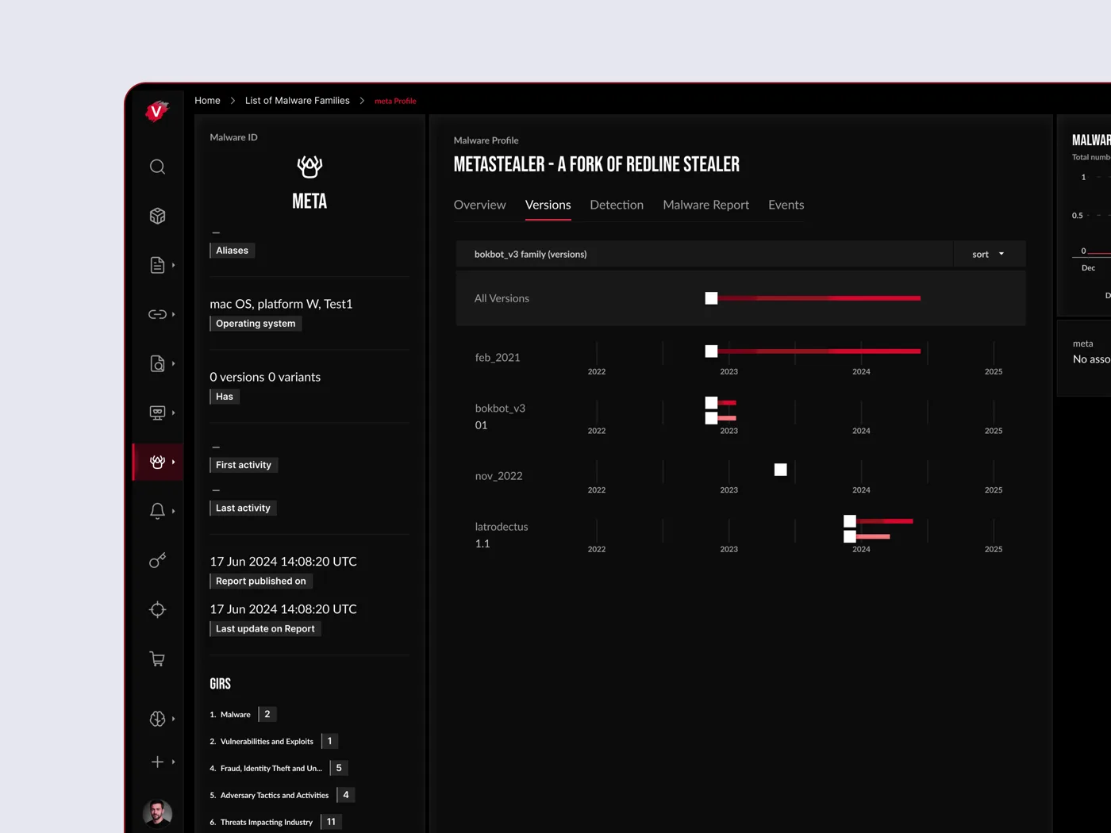This screenshot has height=833, width=1111.
Task: Expand the bell alerts submenu arrow
Action: pyautogui.click(x=173, y=511)
